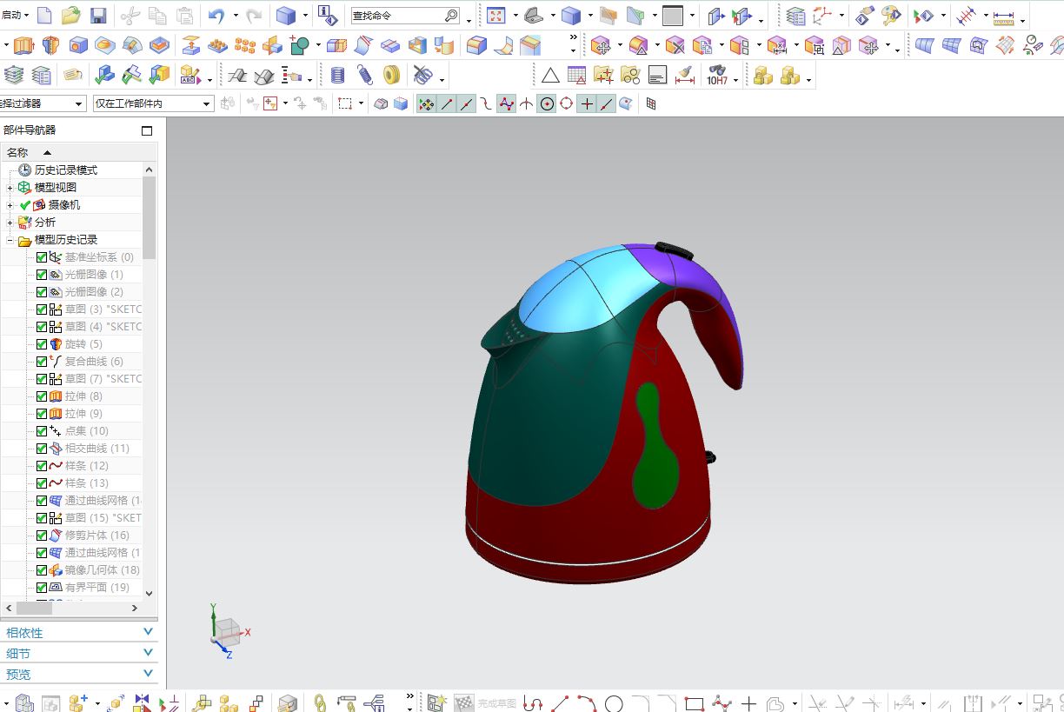Uncheck the 光栅图像 (1) feature checkbox
This screenshot has height=712, width=1064.
pyautogui.click(x=42, y=275)
